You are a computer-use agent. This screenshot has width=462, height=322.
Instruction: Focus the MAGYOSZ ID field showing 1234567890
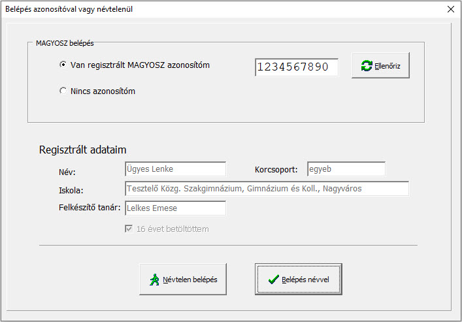click(297, 67)
